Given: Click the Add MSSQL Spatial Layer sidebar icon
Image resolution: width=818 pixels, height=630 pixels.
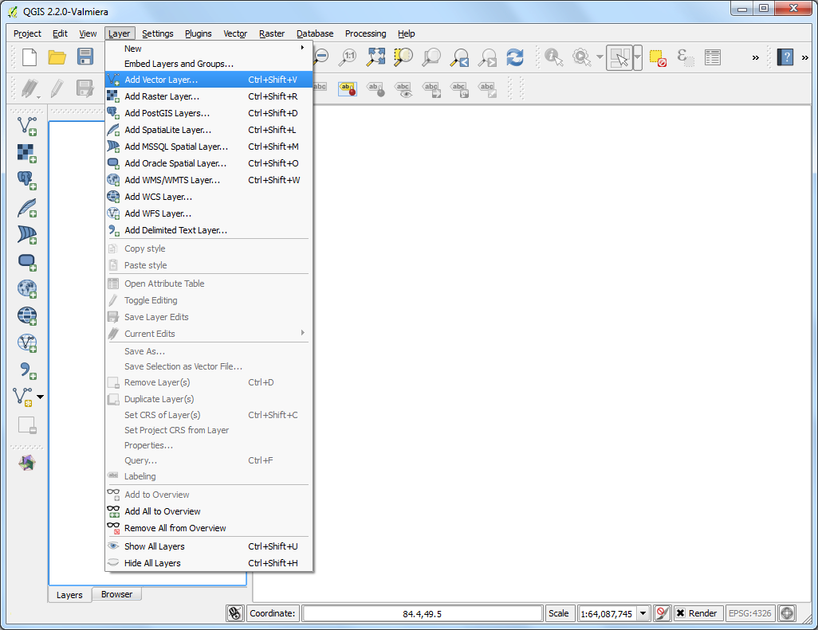Looking at the screenshot, I should pyautogui.click(x=26, y=234).
